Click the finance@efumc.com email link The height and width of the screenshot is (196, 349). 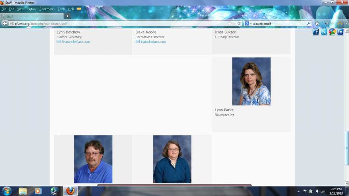pyautogui.click(x=76, y=42)
